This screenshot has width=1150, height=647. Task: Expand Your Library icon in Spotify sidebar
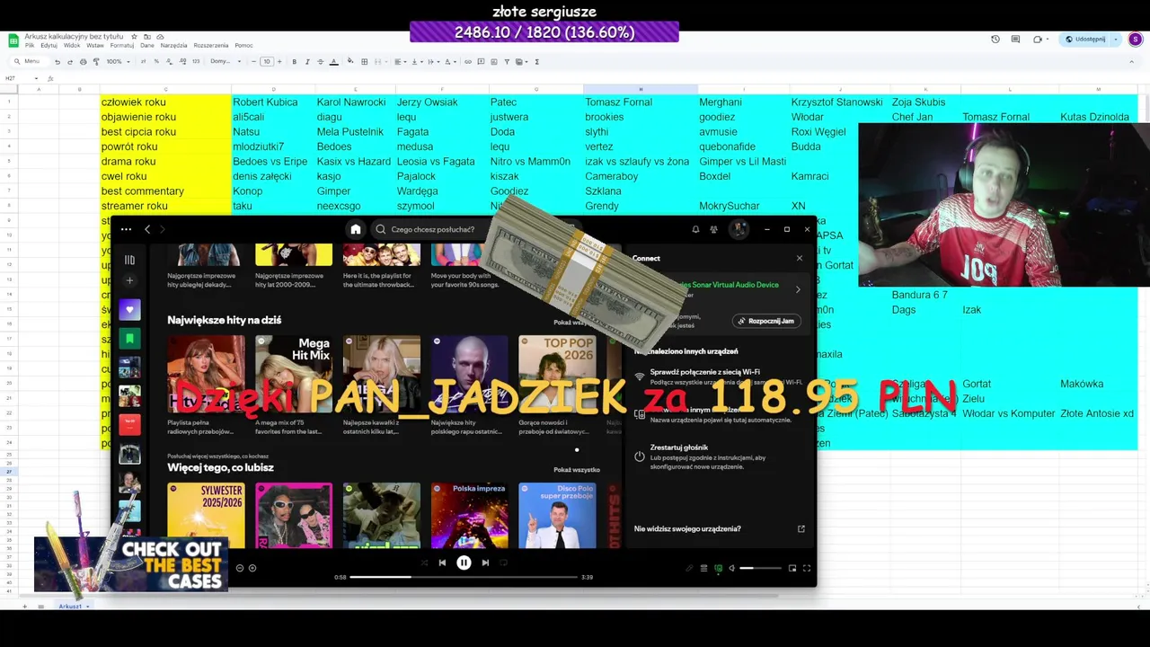coord(129,260)
